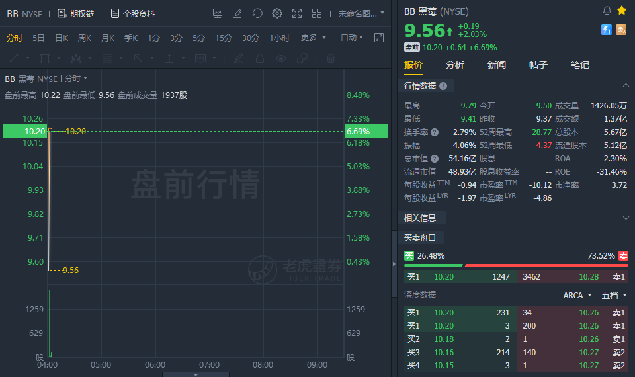Switch to the 笔记 tab
The image size is (635, 377).
pyautogui.click(x=580, y=65)
